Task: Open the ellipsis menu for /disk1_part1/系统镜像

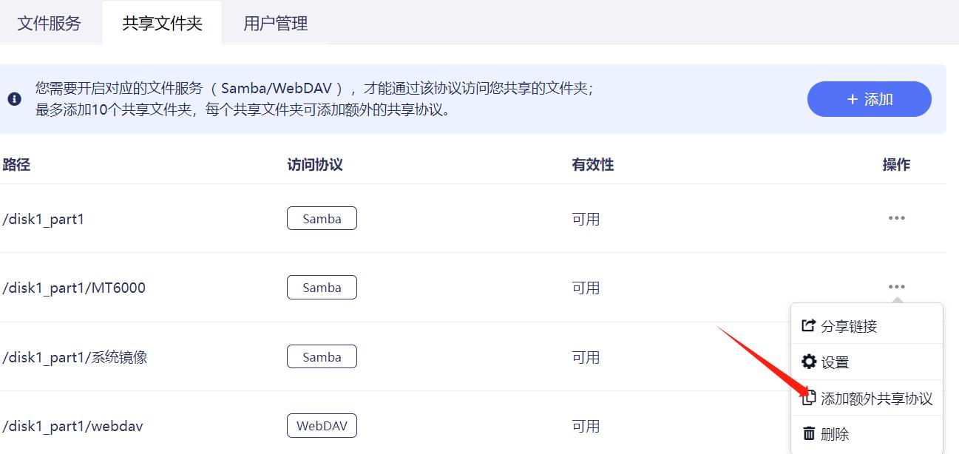Action: pyautogui.click(x=896, y=356)
